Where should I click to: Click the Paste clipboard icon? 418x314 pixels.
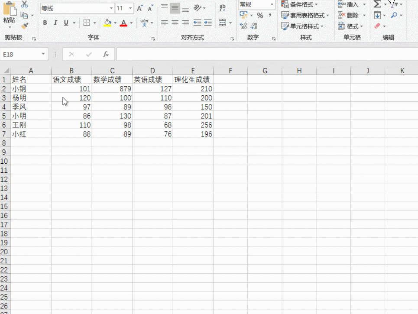click(10, 10)
